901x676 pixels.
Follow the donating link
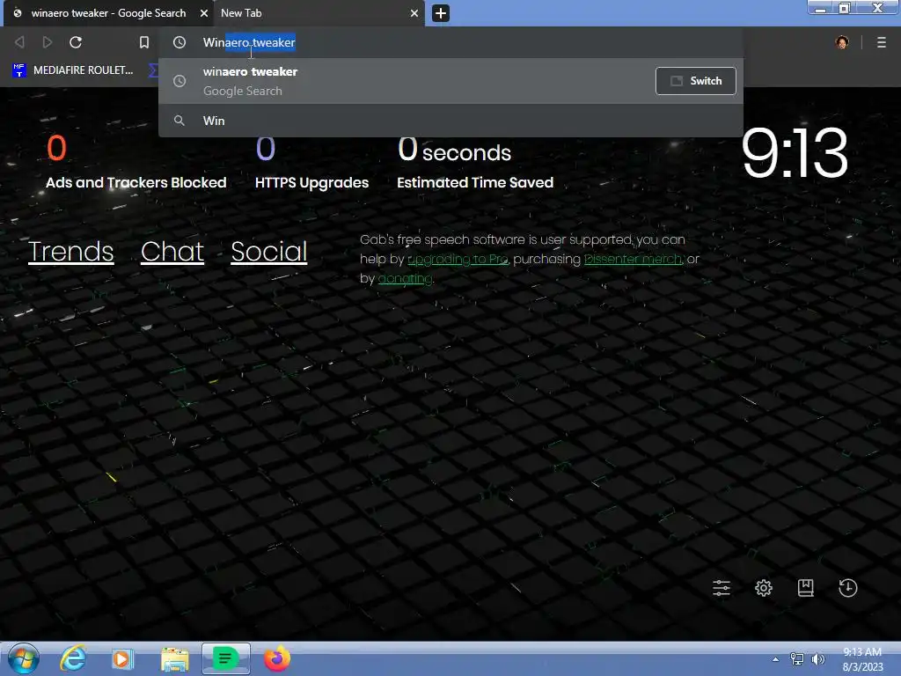[x=405, y=279]
